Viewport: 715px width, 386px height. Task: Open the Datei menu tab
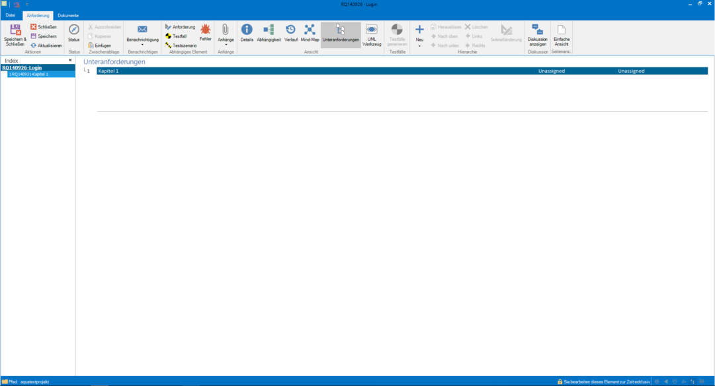tap(11, 15)
